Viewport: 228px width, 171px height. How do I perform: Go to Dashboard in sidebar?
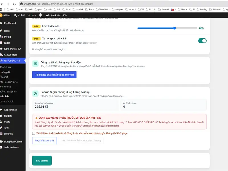[10, 23]
